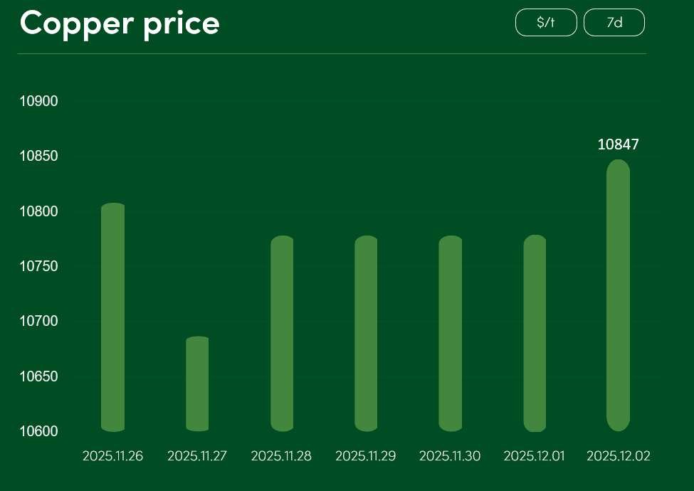Select the 2025.11.28 axis date label
Image resolution: width=694 pixels, height=491 pixels.
281,456
